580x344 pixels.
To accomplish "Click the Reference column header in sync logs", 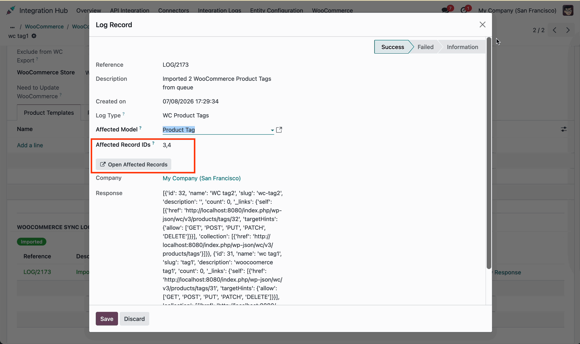I will 37,256.
